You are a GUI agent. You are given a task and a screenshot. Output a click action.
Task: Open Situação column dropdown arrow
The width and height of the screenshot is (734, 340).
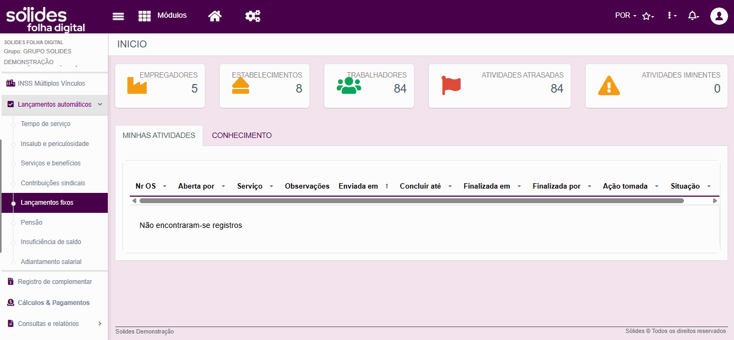[709, 186]
